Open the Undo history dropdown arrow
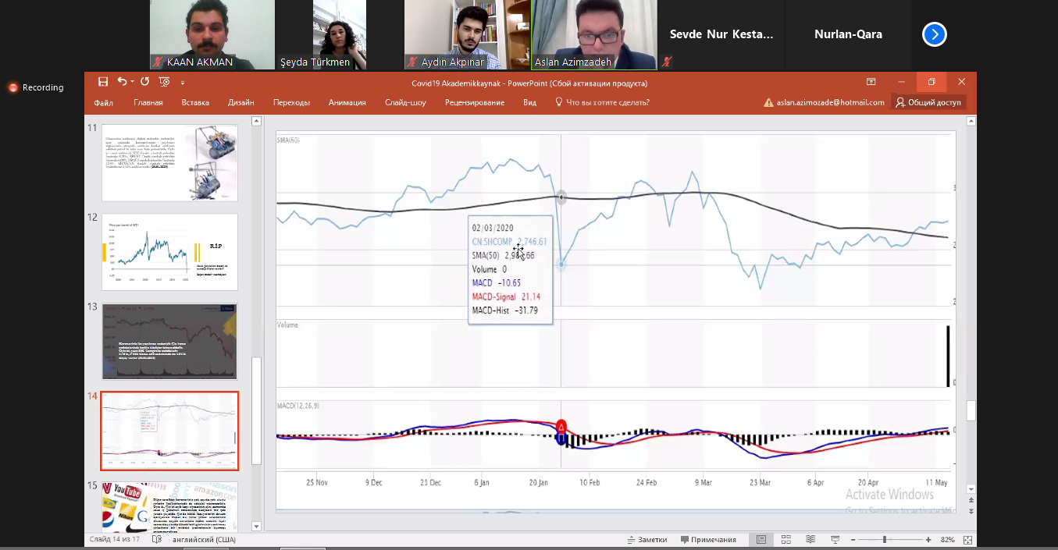 click(132, 82)
